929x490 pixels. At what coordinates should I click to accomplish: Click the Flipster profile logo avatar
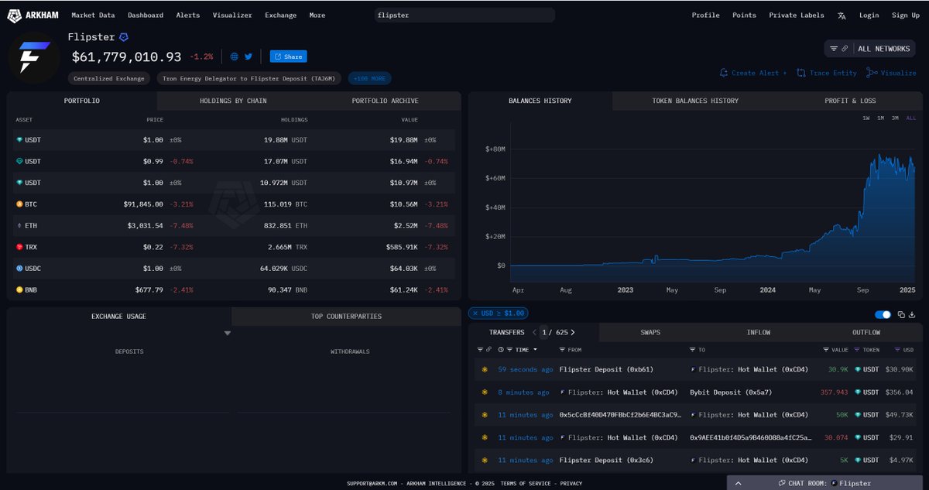click(x=35, y=57)
